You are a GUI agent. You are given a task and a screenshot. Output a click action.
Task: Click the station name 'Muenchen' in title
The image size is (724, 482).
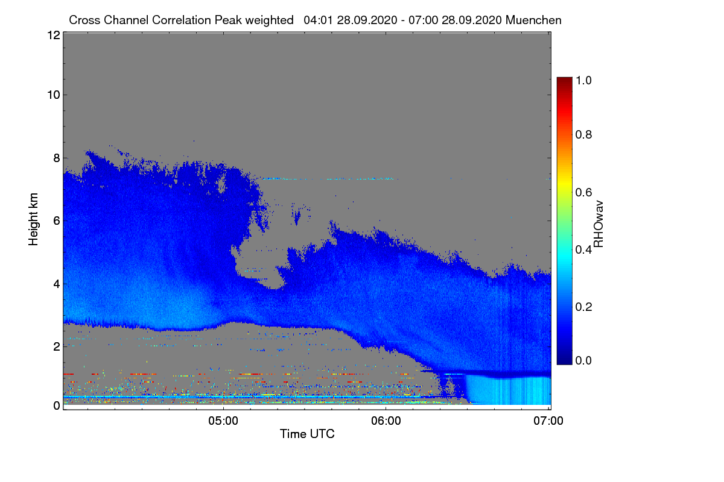[534, 20]
